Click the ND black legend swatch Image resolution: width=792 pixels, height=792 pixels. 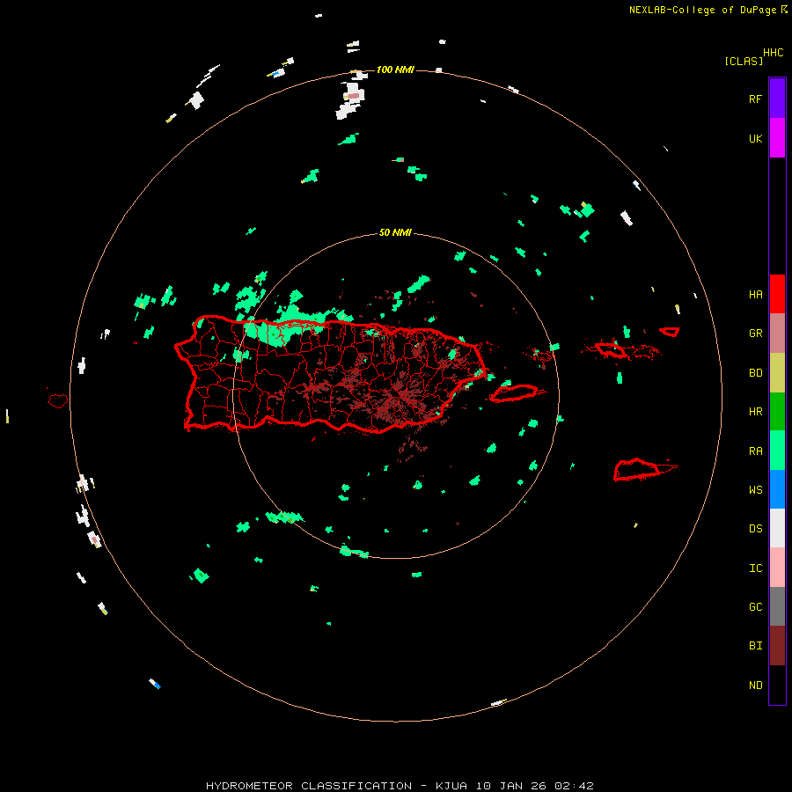coord(777,685)
